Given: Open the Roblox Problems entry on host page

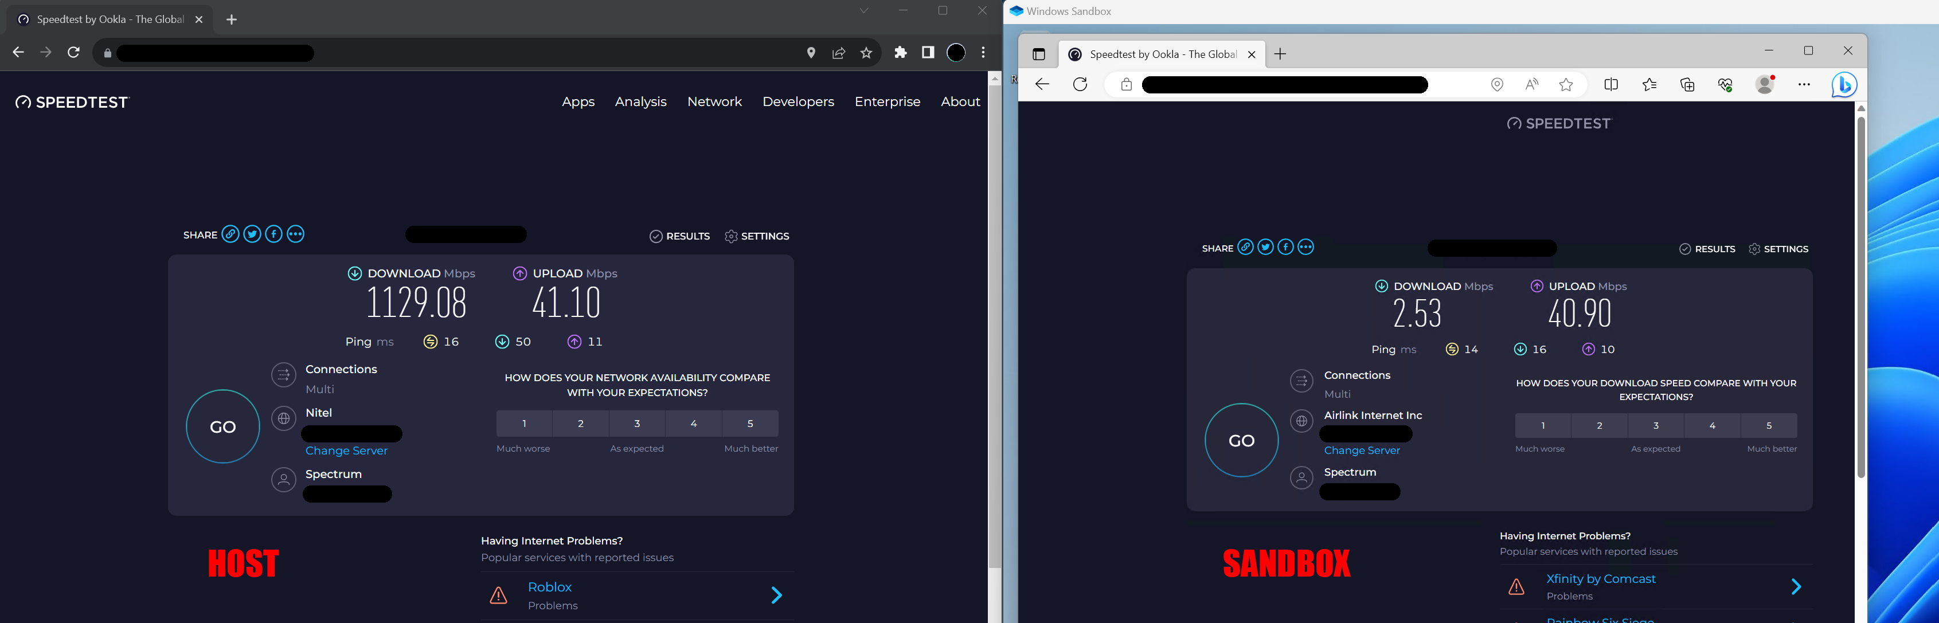Looking at the screenshot, I should click(x=637, y=596).
